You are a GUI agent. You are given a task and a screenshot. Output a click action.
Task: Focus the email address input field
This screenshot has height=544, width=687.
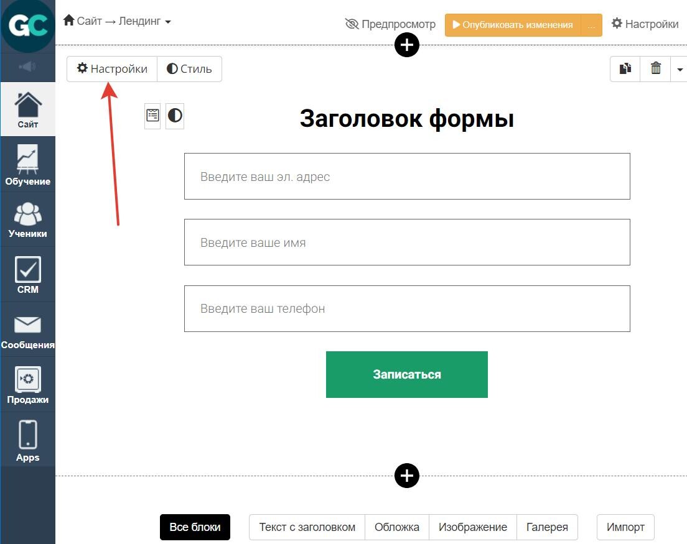coord(407,177)
